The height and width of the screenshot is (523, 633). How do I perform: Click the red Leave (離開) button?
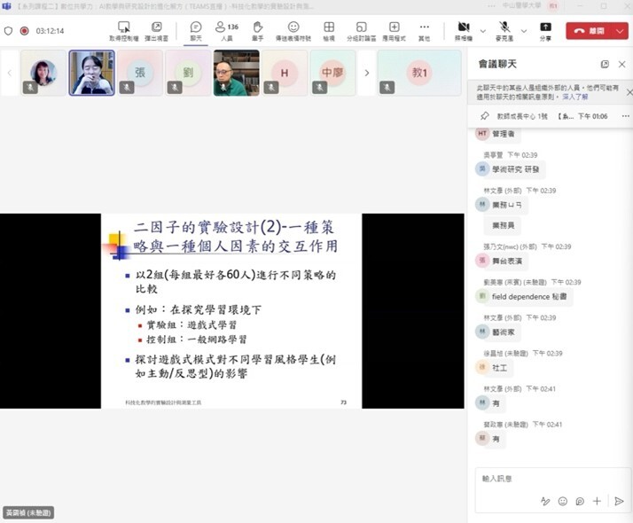point(589,30)
